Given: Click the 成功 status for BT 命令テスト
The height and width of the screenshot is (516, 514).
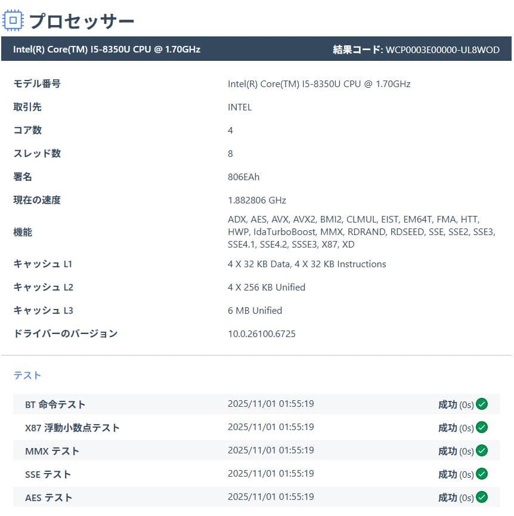Looking at the screenshot, I should pyautogui.click(x=450, y=404).
